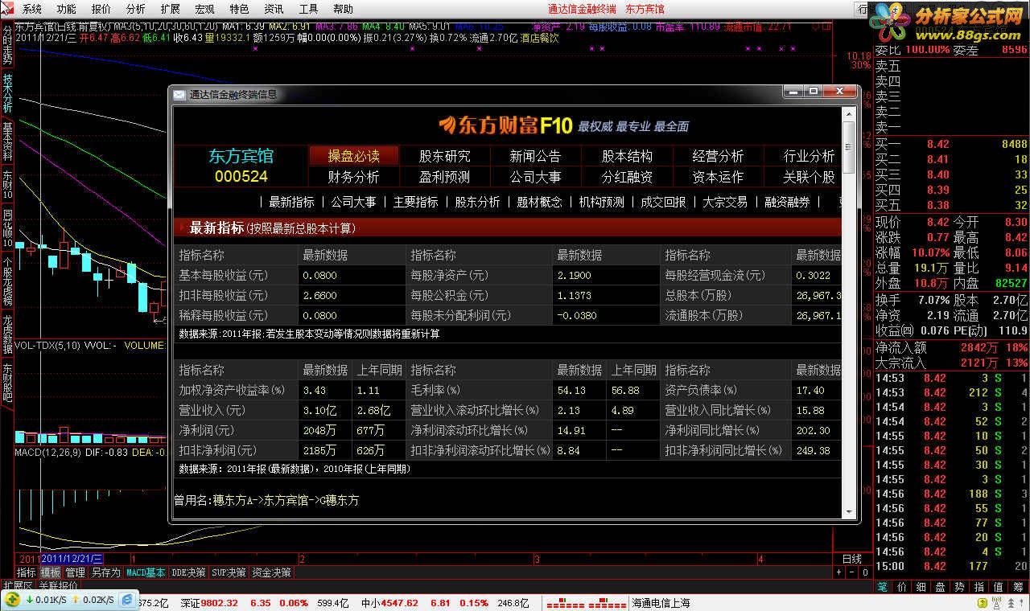Open the 经营分析 tab
Screen dimensions: 1030x611
click(718, 155)
